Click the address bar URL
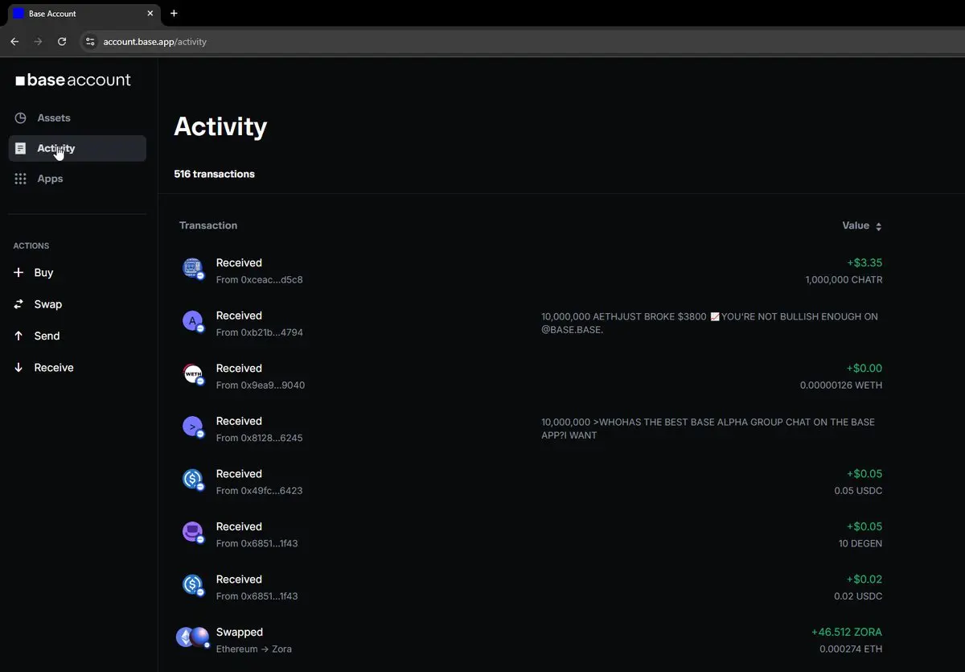 [155, 42]
